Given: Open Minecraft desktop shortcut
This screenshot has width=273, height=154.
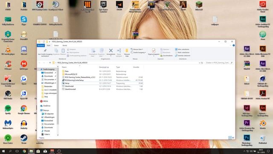Looking at the screenshot, I should click(x=199, y=6).
